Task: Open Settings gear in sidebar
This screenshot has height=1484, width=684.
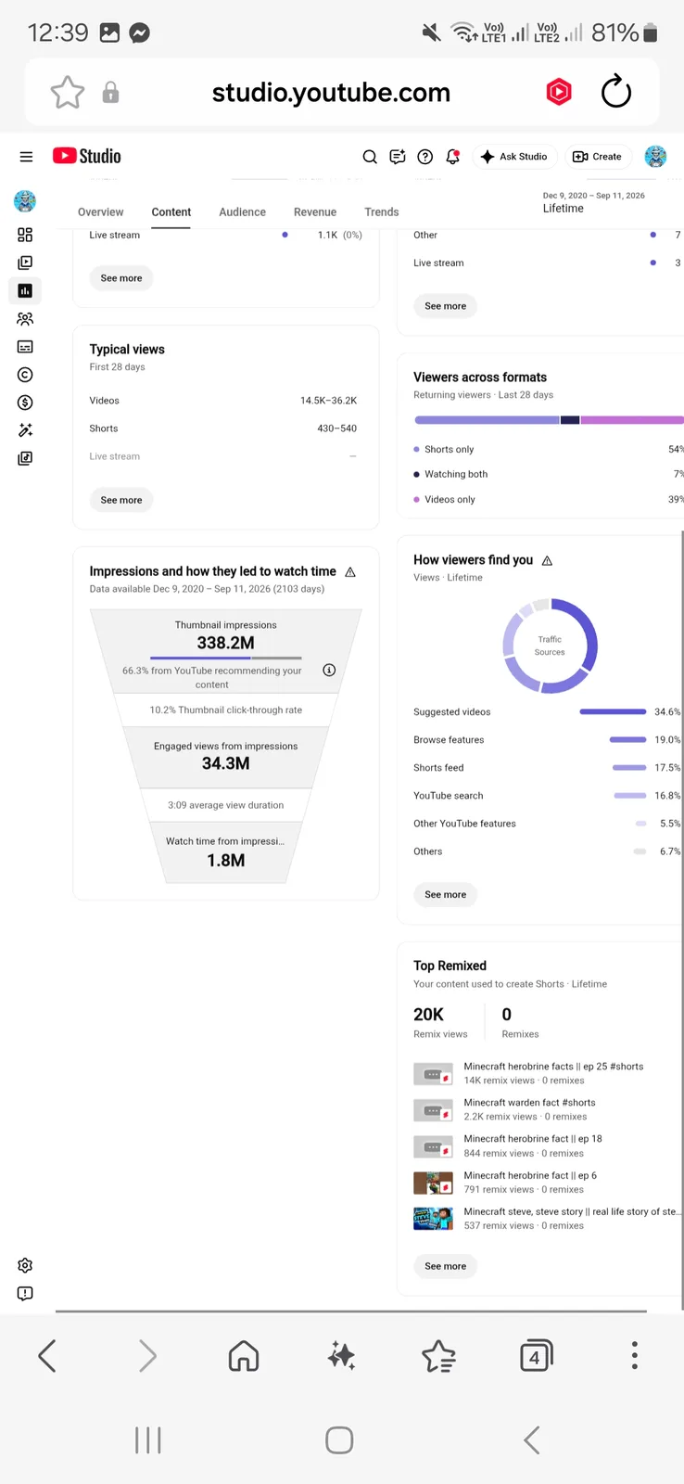Action: tap(25, 1265)
